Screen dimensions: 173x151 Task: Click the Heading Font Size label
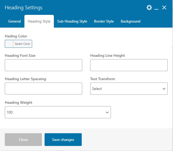tap(20, 55)
